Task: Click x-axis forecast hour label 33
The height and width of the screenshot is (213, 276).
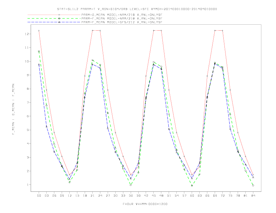Action: [123, 196]
